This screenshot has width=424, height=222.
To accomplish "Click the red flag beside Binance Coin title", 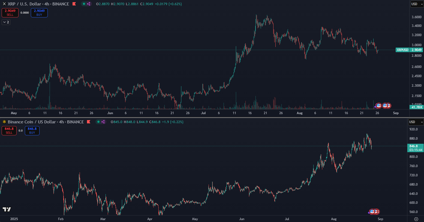I will [x=89, y=122].
